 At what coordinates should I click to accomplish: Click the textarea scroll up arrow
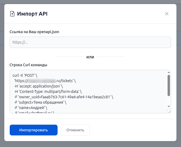(169, 72)
